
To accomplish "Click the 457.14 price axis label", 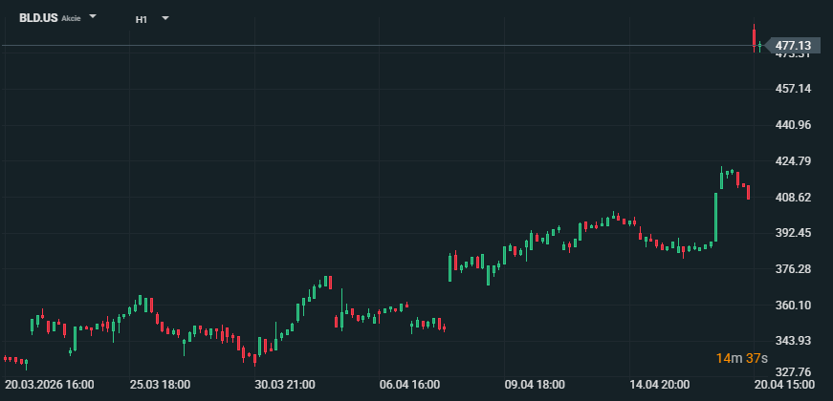I will (x=793, y=89).
